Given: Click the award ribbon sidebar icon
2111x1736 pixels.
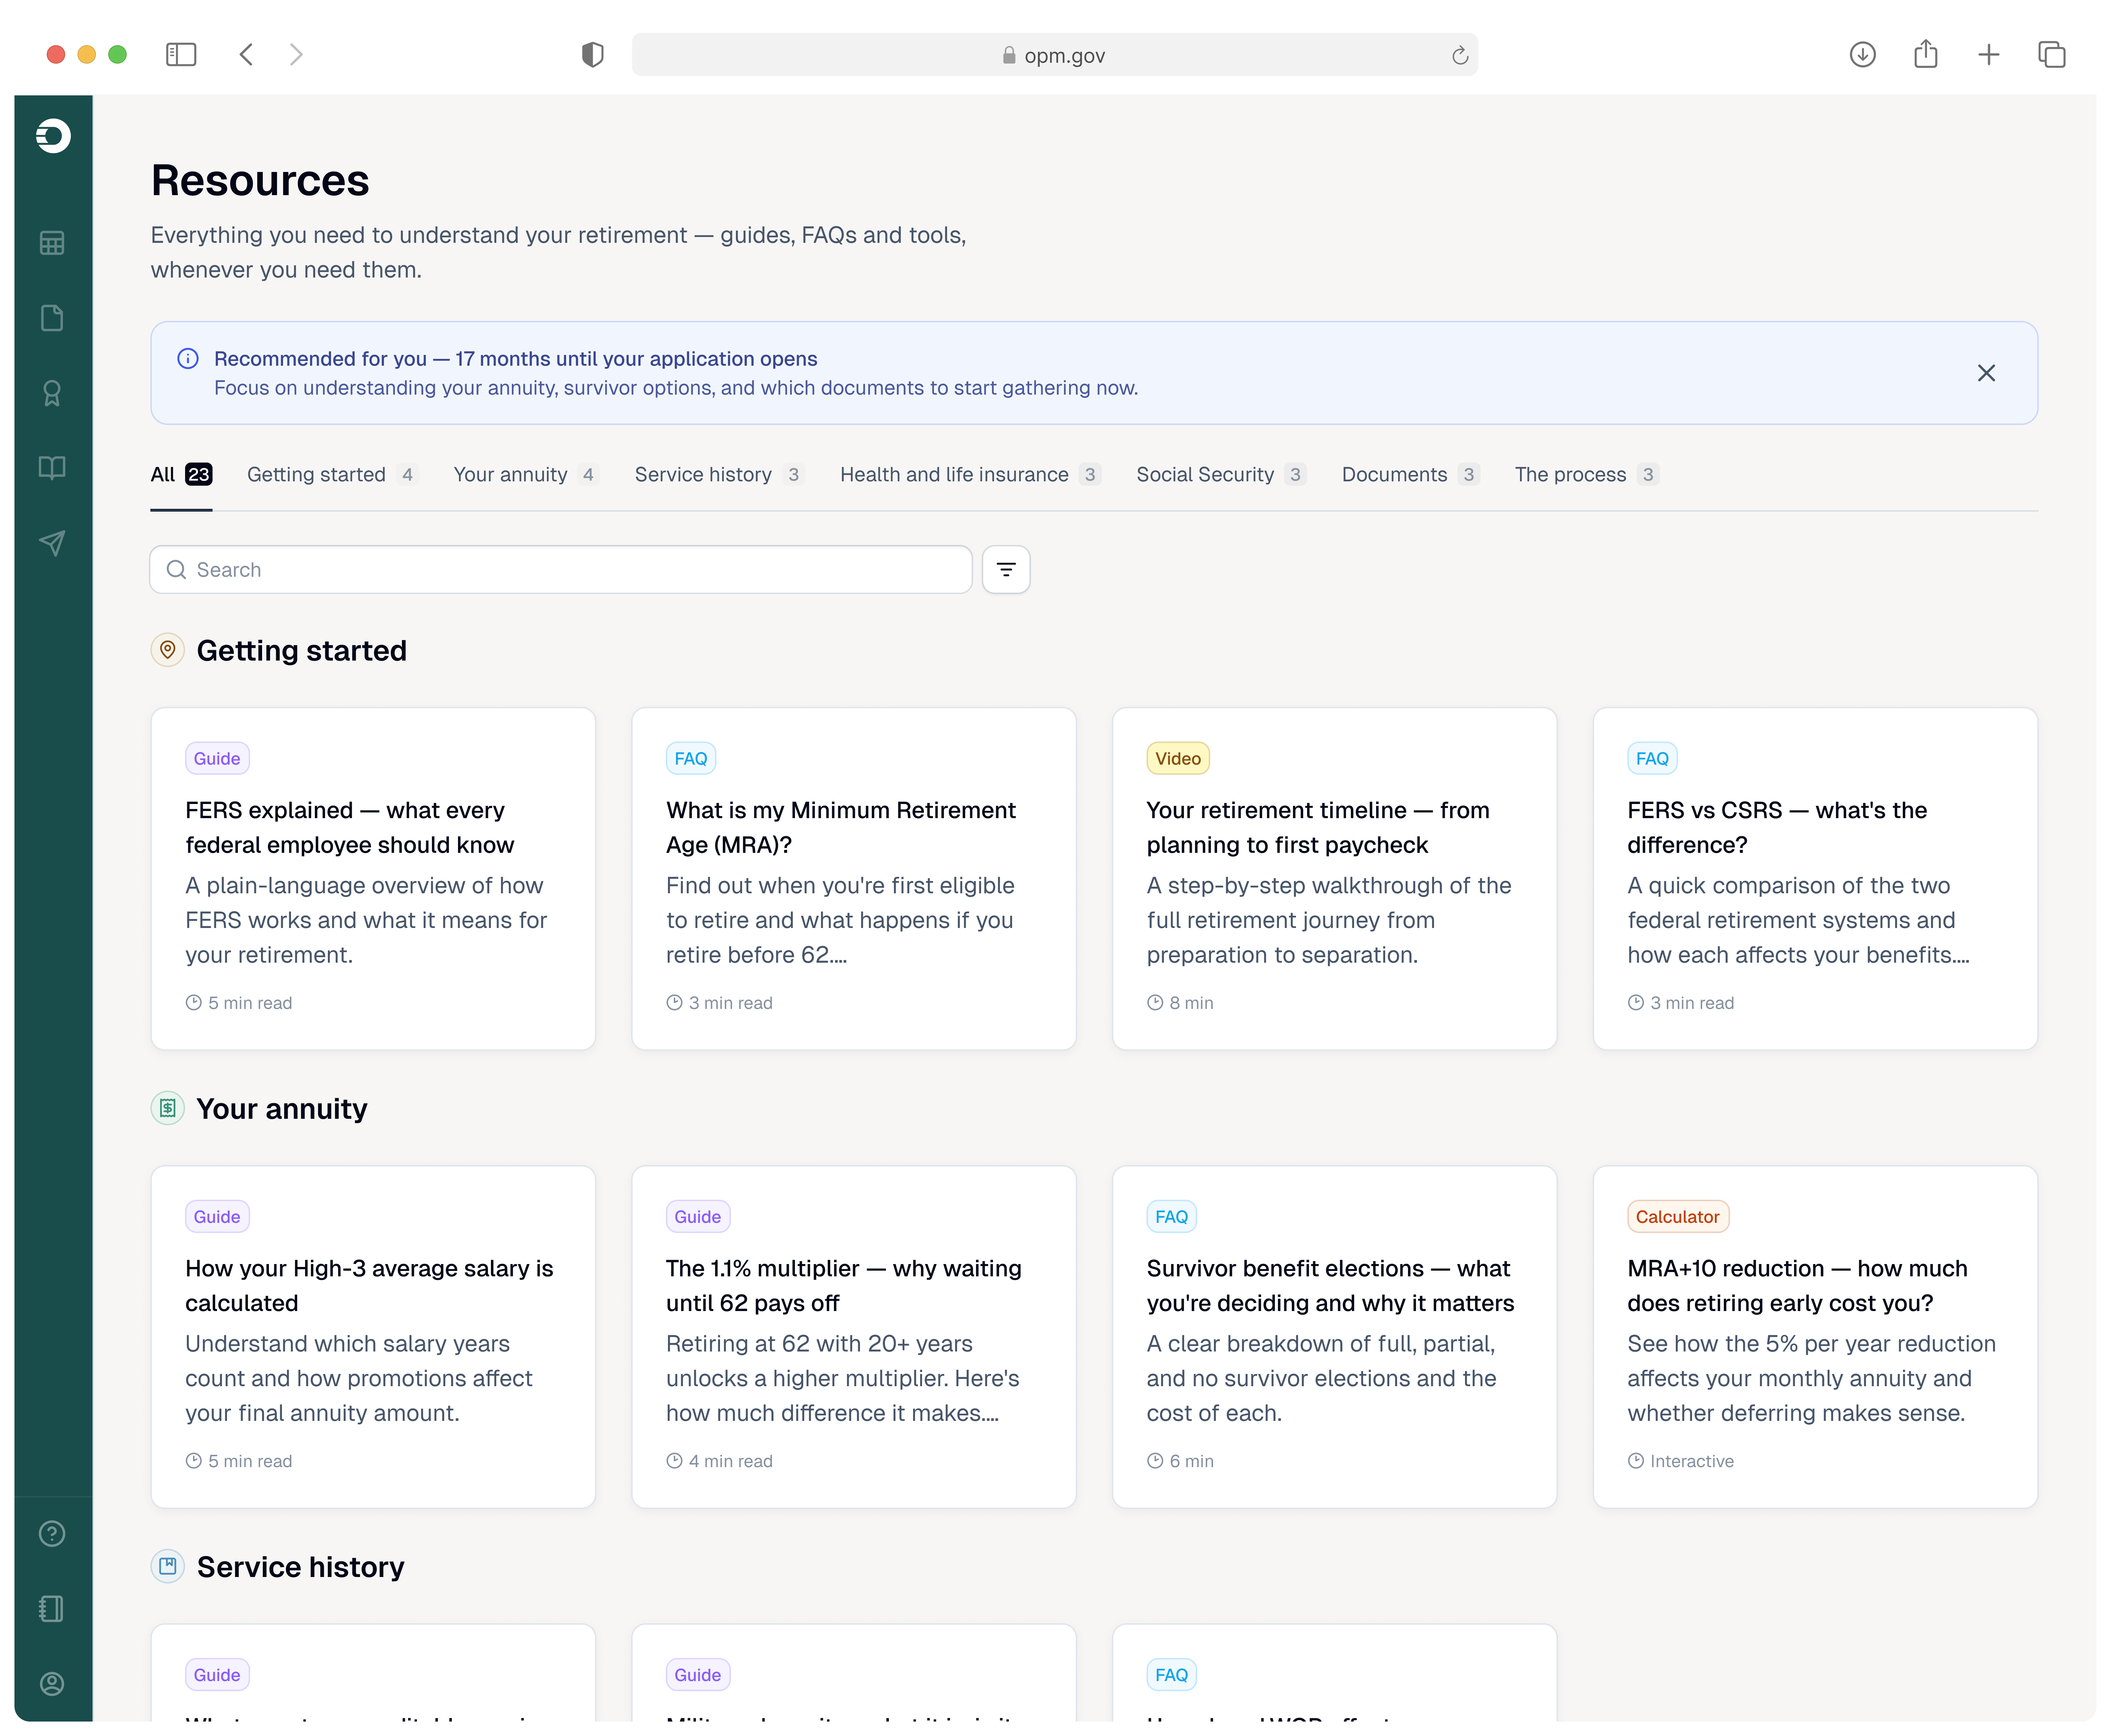Looking at the screenshot, I should pyautogui.click(x=52, y=393).
